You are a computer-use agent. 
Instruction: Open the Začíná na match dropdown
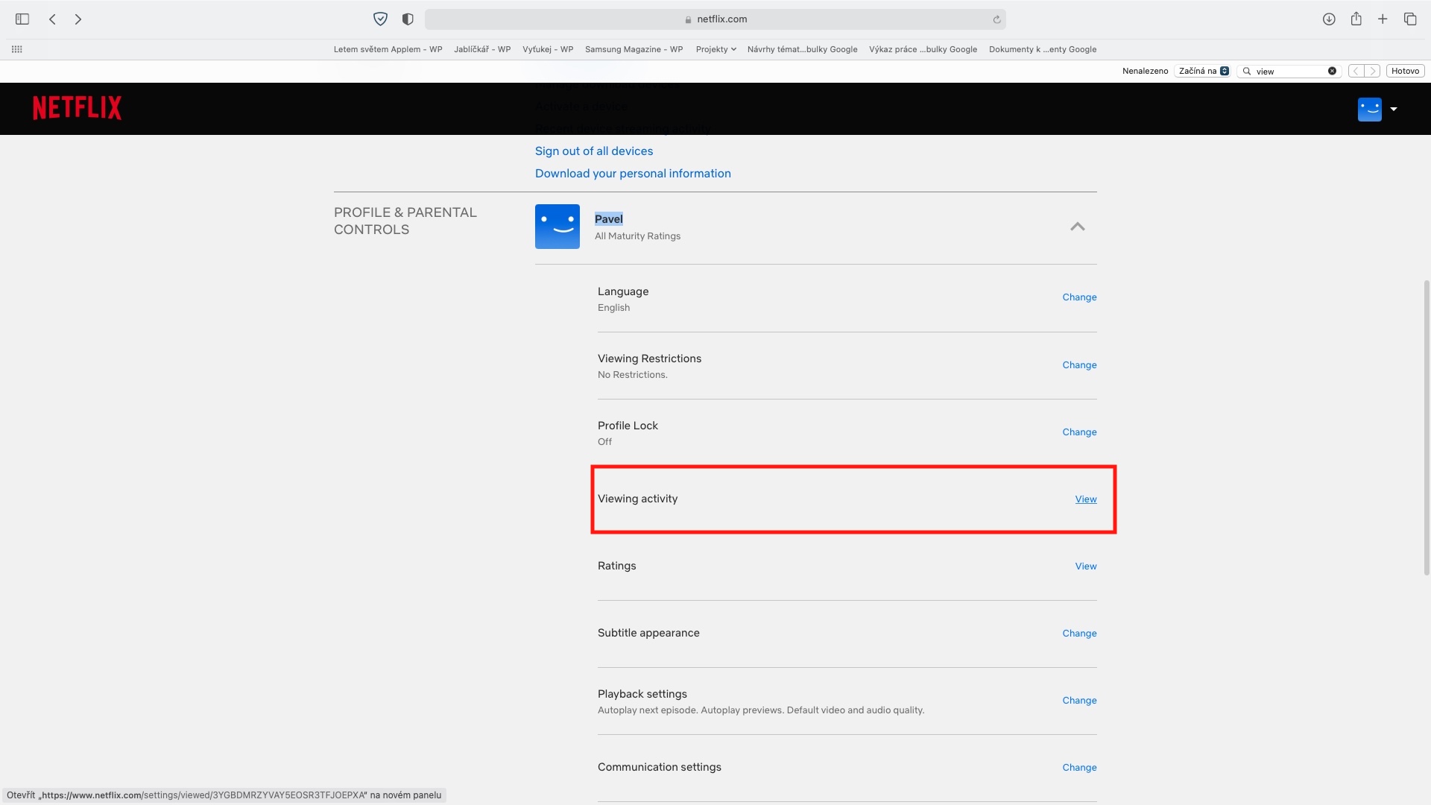coord(1203,71)
